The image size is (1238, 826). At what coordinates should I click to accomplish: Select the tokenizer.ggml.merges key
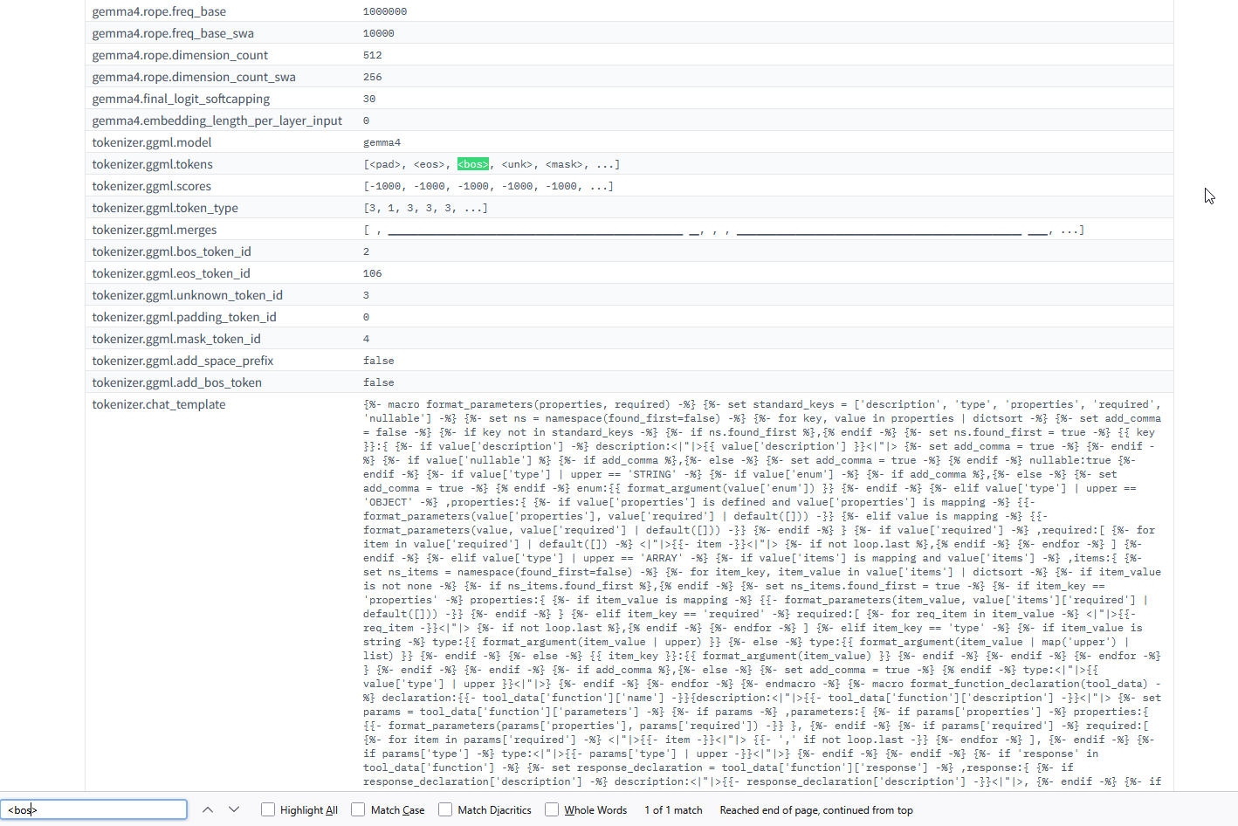point(155,230)
